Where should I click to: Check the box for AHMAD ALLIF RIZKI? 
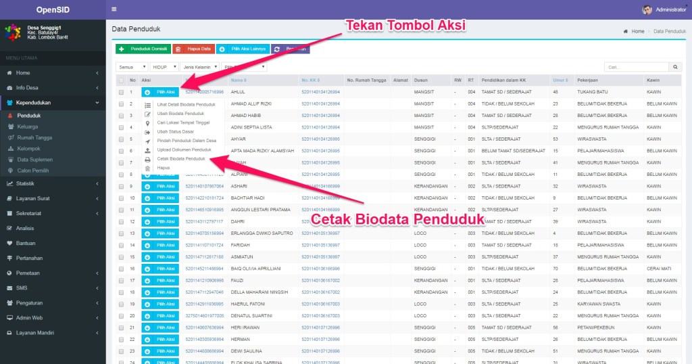click(121, 104)
